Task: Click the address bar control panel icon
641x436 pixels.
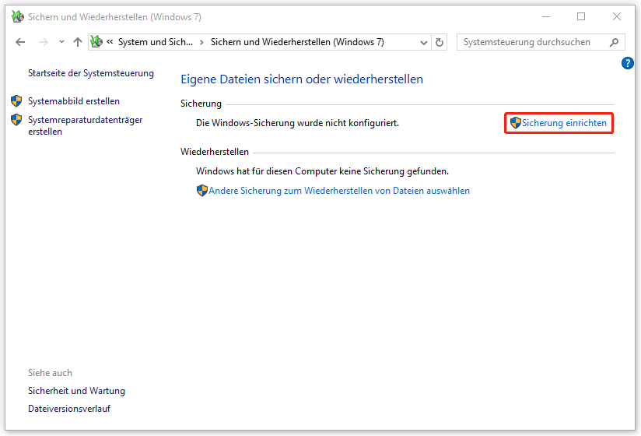Action: (96, 42)
